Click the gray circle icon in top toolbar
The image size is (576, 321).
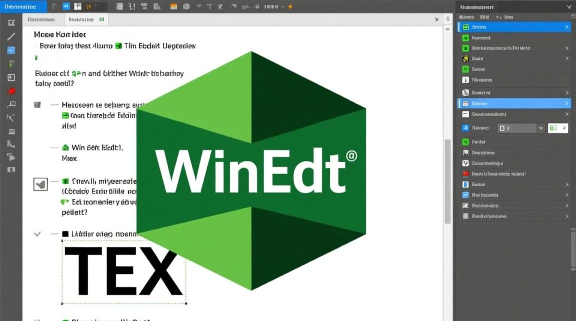[186, 7]
